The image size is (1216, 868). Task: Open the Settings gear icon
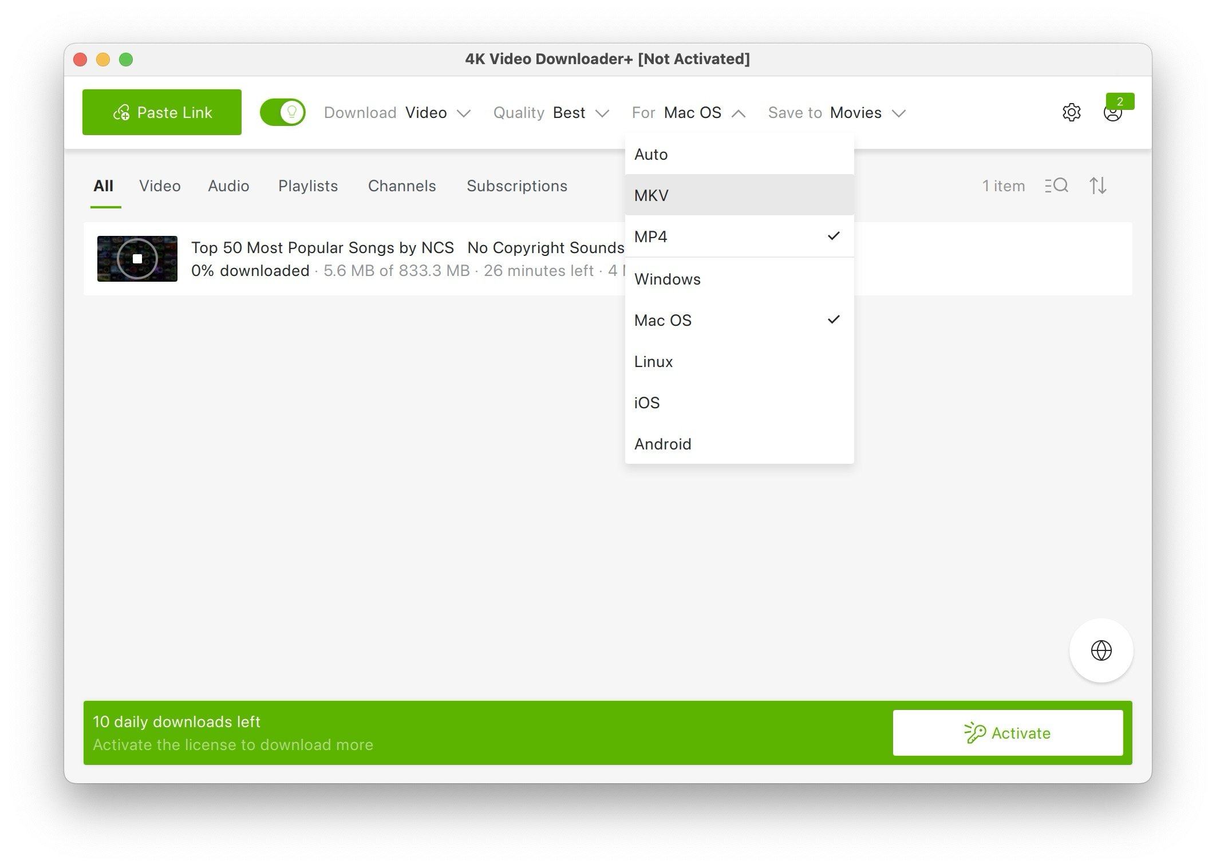pos(1071,112)
